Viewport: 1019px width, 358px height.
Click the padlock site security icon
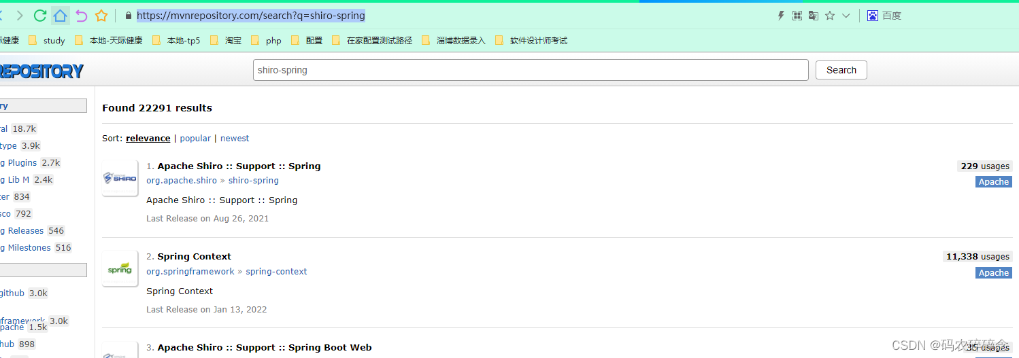pos(128,15)
